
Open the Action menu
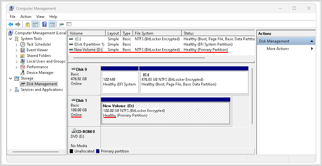[x=26, y=17]
